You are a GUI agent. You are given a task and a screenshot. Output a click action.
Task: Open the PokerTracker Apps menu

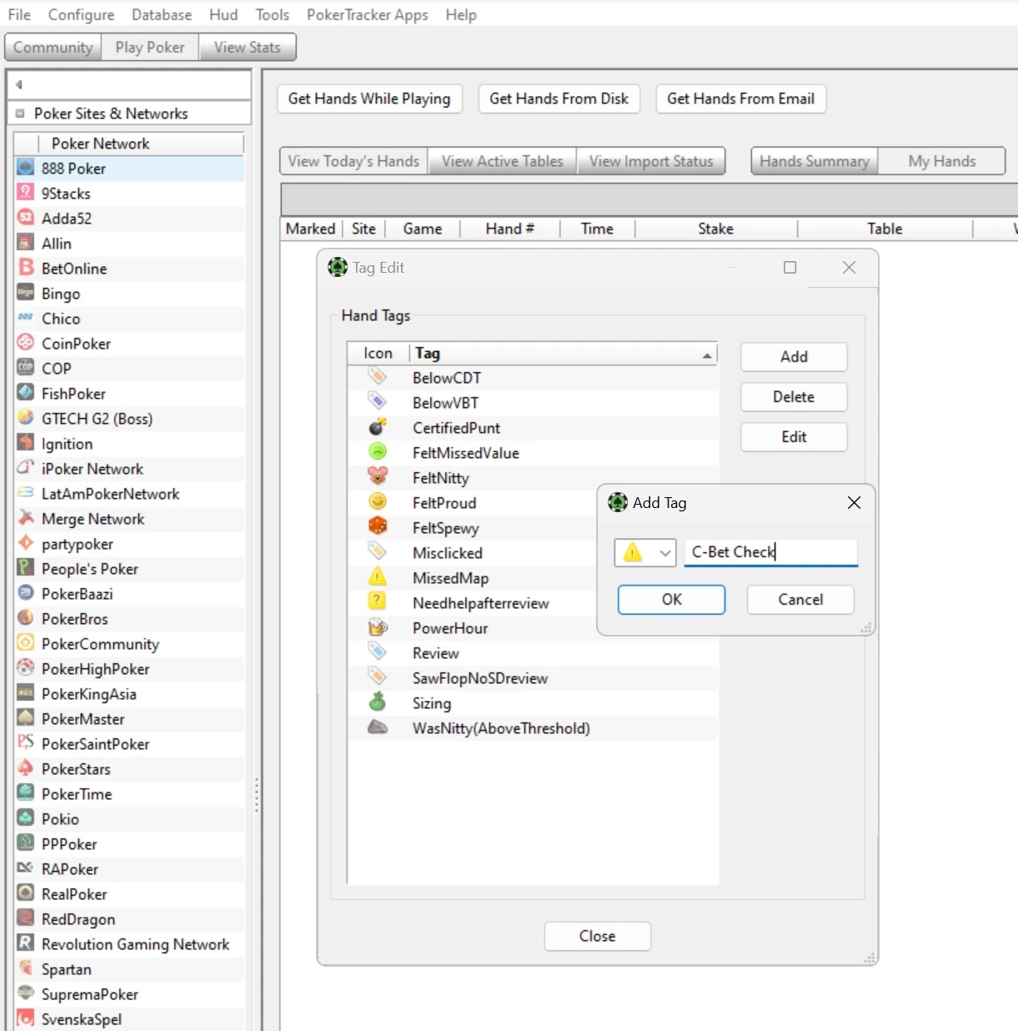pos(368,15)
